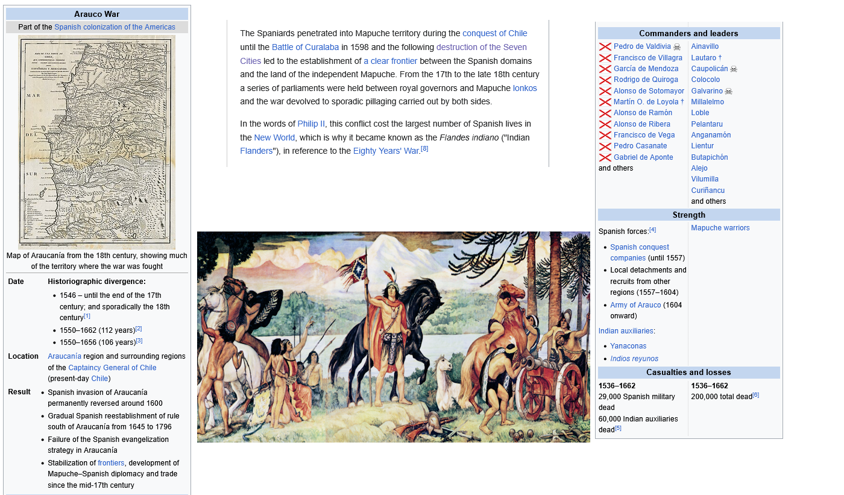Jump to footnote 1 in the Date section
Screen dimensions: 844x495
point(87,316)
